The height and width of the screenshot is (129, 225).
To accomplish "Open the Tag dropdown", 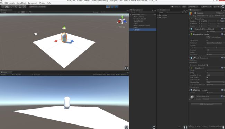I will [x=202, y=16].
